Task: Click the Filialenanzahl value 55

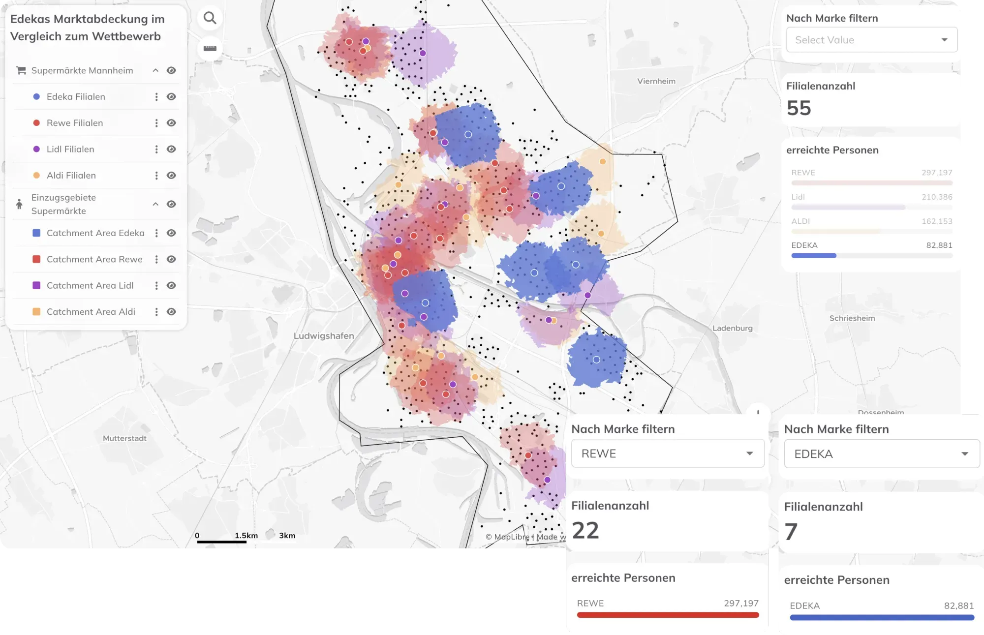Action: click(799, 108)
